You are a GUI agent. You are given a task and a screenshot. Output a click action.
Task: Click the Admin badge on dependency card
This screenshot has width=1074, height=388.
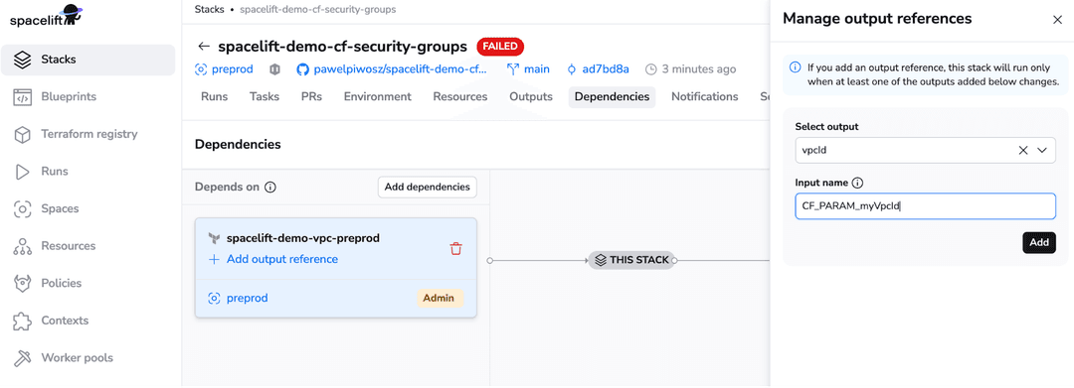coord(440,299)
